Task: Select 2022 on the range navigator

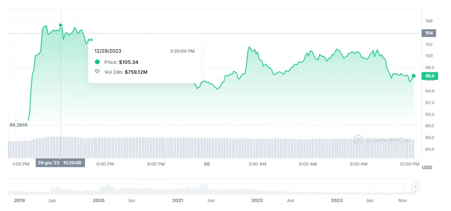Action: tap(257, 201)
